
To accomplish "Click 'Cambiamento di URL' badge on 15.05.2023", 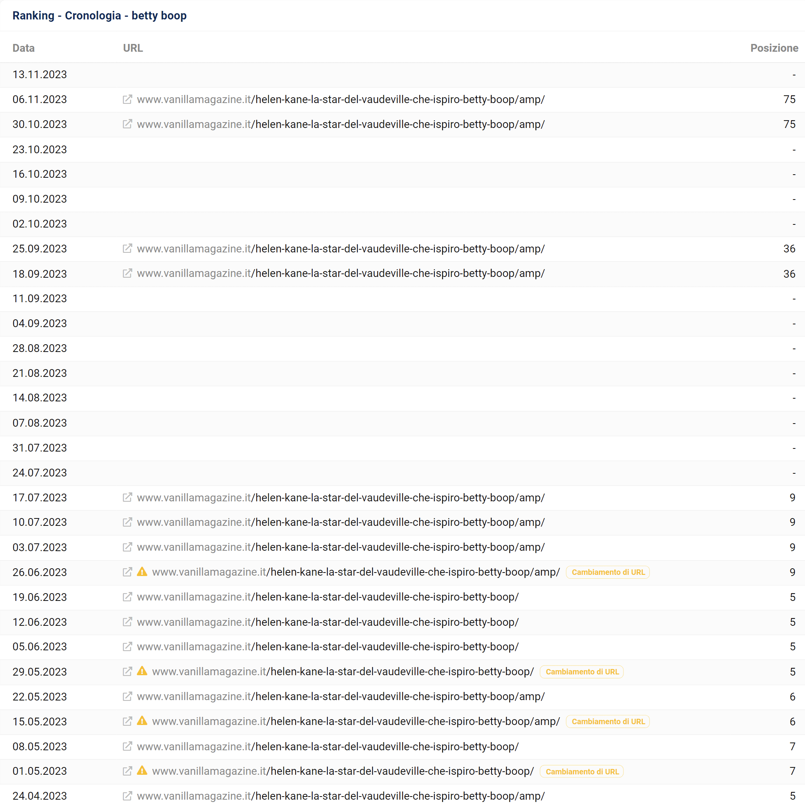I will point(608,721).
